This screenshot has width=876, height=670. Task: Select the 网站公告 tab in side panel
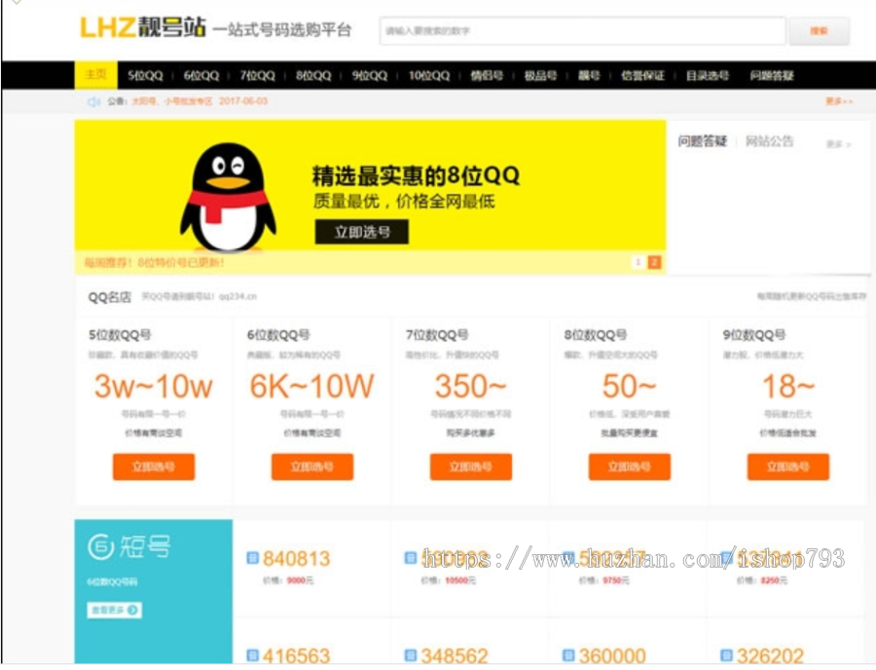(x=769, y=141)
